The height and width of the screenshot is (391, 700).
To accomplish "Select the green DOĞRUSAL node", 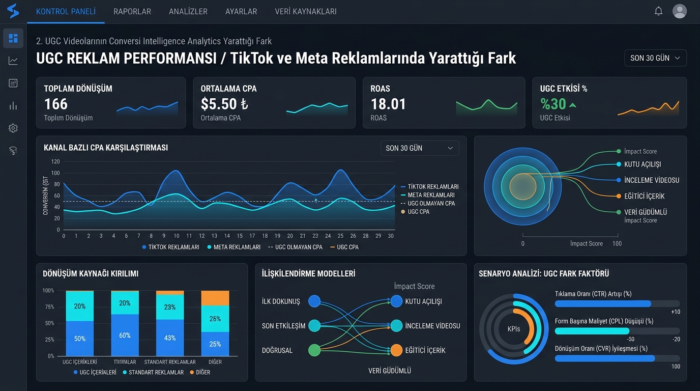I will [x=314, y=350].
